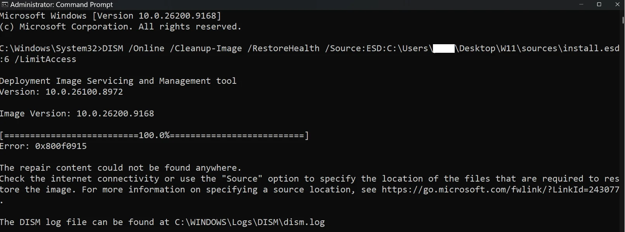Click the scrollbar thumb on right edge
This screenshot has height=232, width=625.
[623, 19]
